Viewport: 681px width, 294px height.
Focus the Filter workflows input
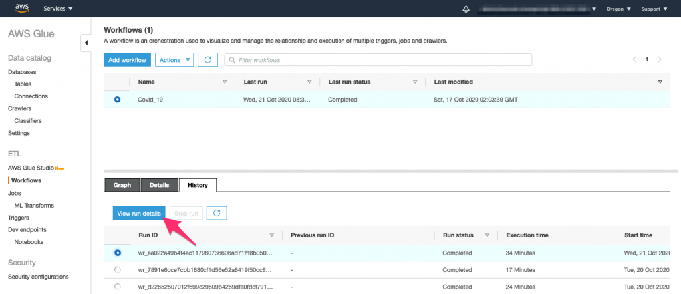pos(378,60)
